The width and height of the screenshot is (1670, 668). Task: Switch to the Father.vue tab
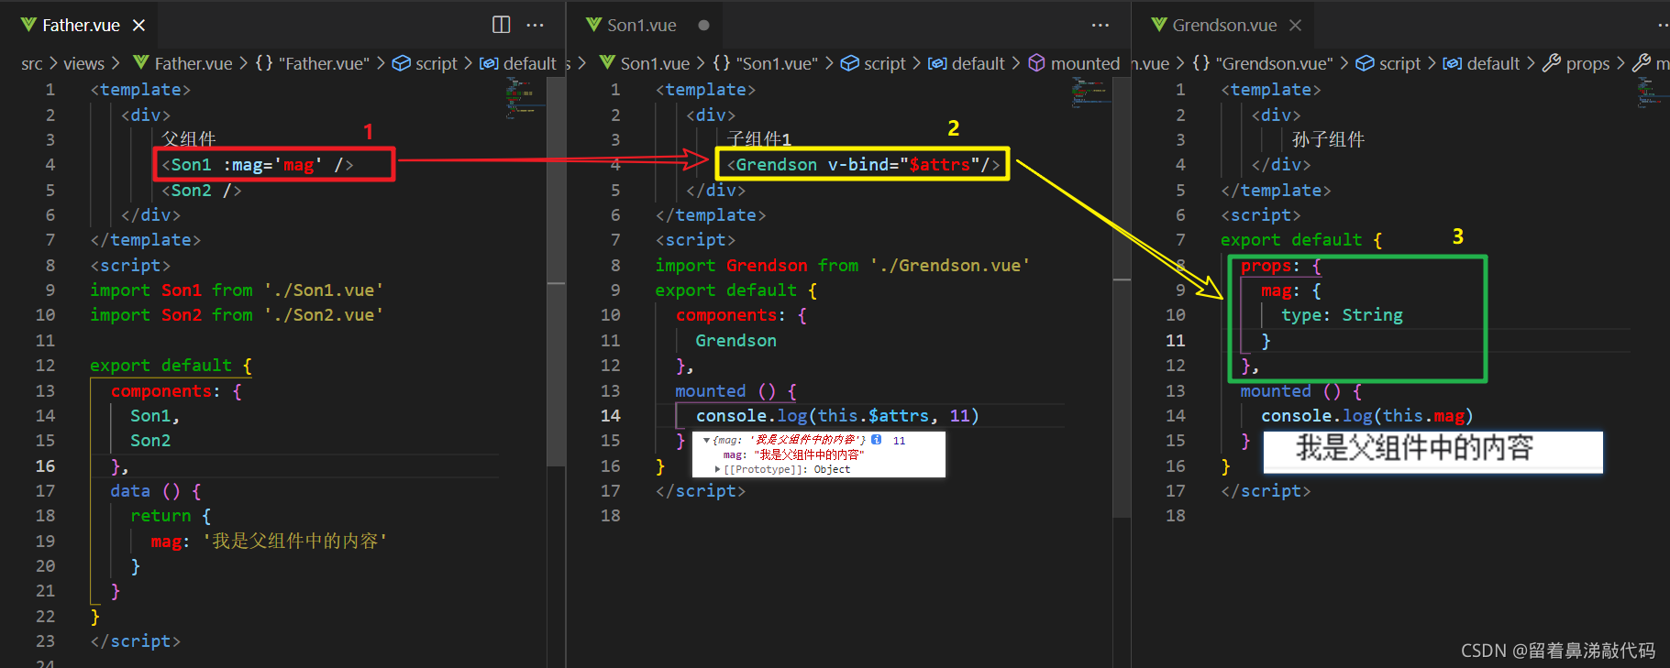point(81,25)
